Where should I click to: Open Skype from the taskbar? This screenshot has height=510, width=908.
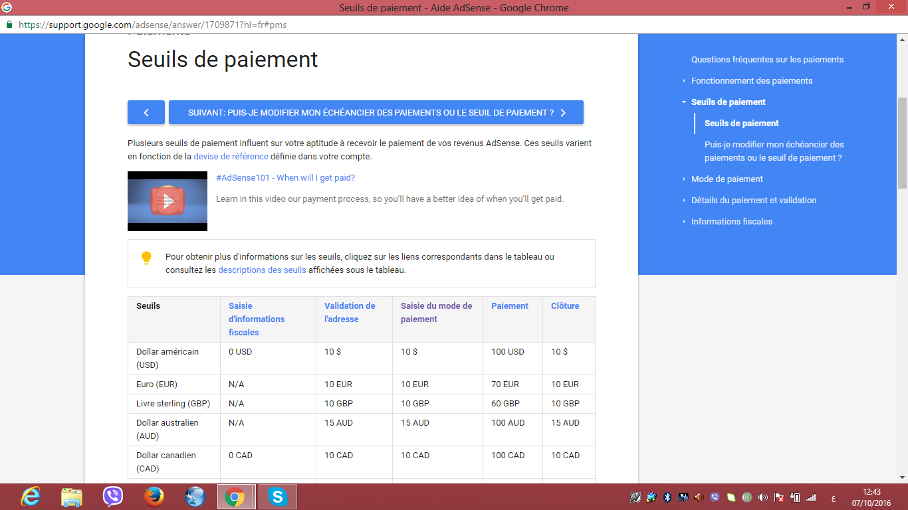click(277, 497)
